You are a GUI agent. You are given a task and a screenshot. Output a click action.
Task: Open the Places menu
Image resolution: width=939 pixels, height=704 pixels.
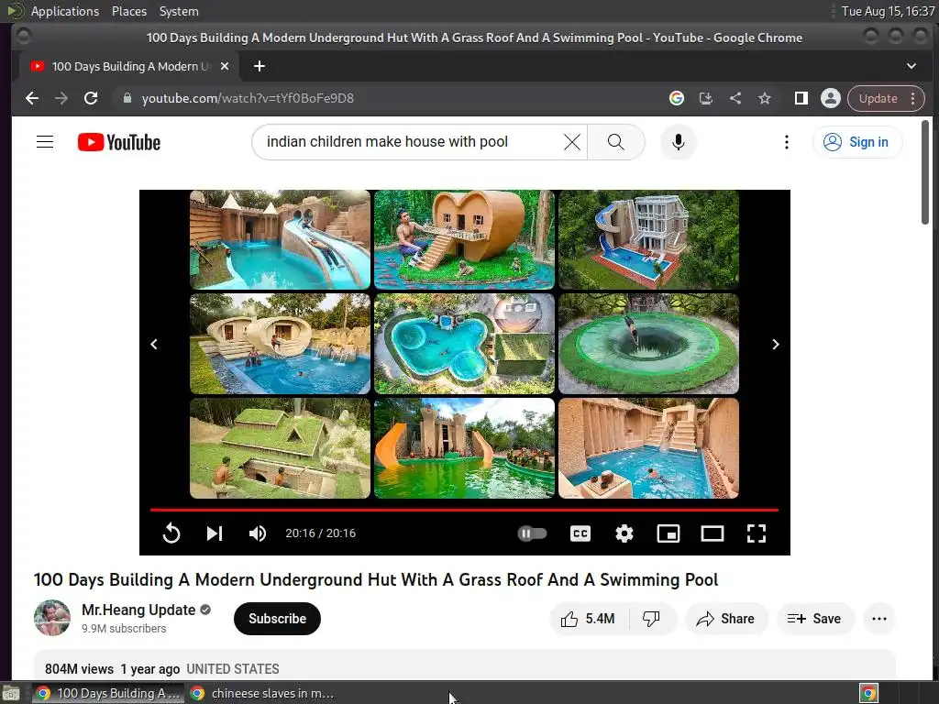click(x=128, y=11)
